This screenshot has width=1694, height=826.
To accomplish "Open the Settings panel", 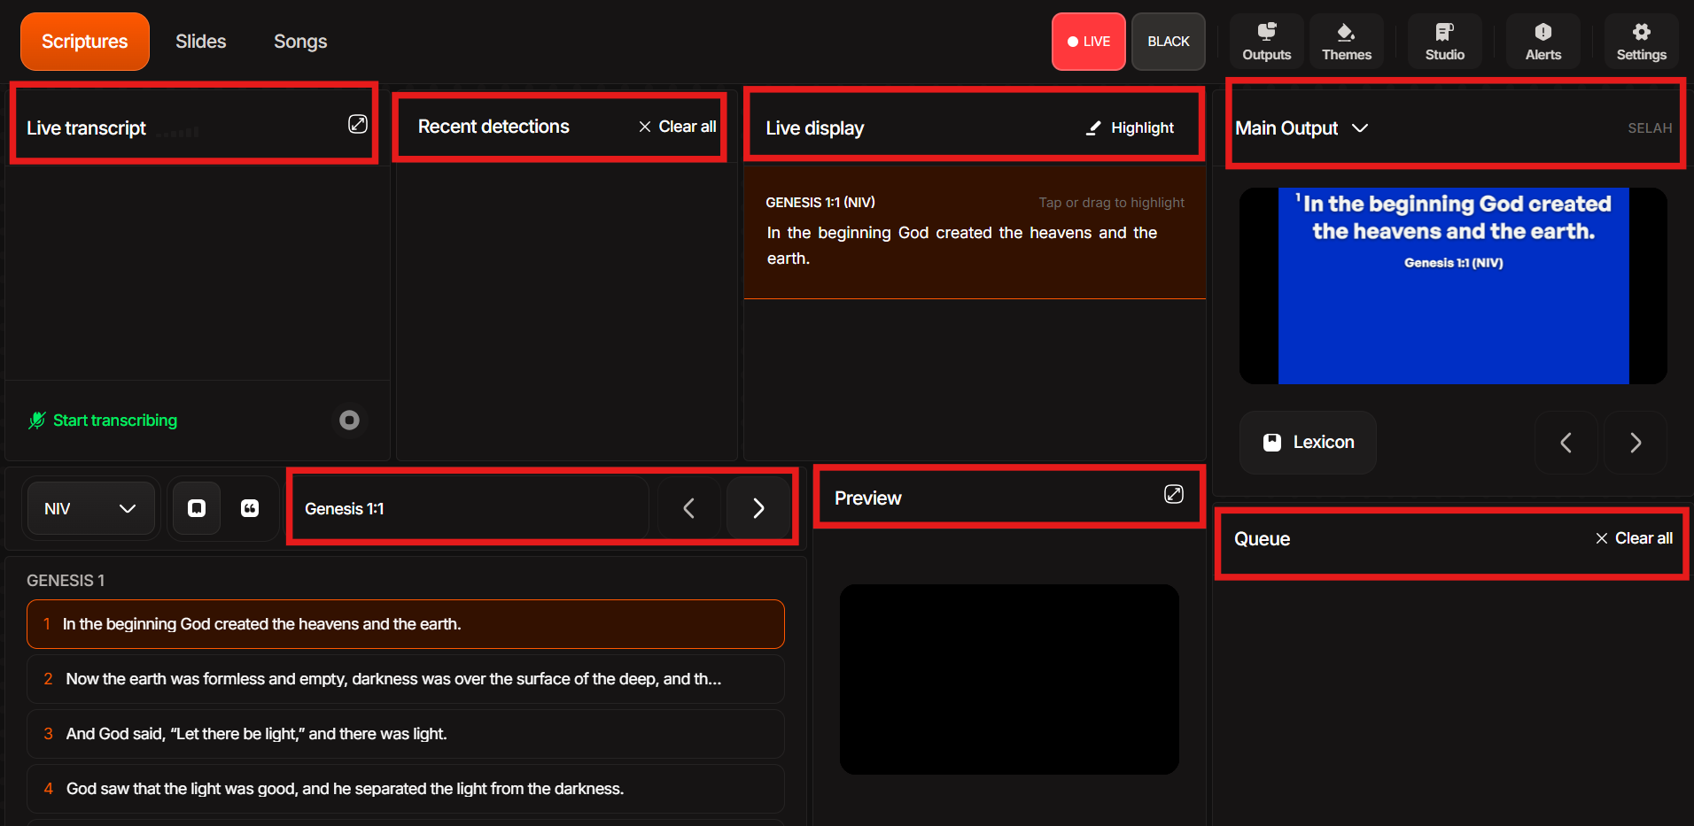I will (1641, 42).
